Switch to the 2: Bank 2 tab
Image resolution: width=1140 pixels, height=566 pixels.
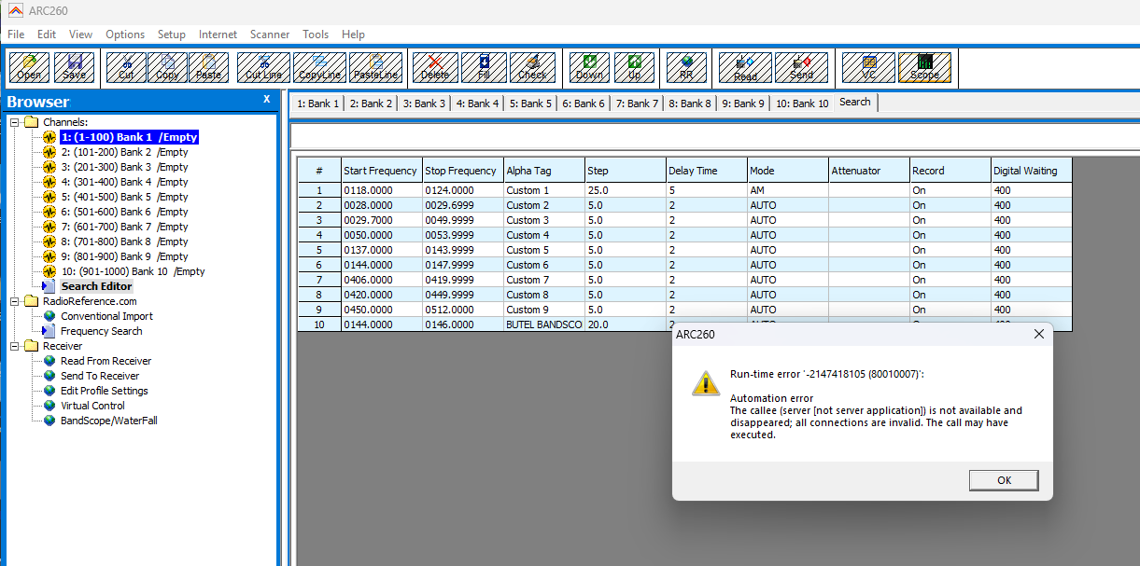click(371, 104)
